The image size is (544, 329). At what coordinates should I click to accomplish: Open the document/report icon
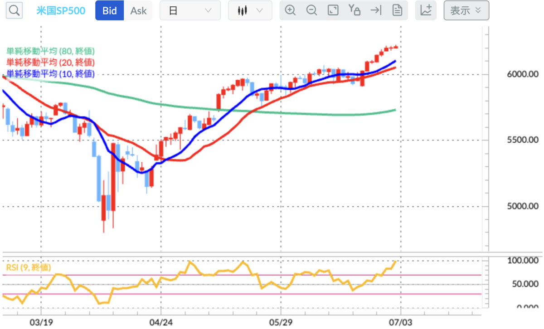coord(397,10)
